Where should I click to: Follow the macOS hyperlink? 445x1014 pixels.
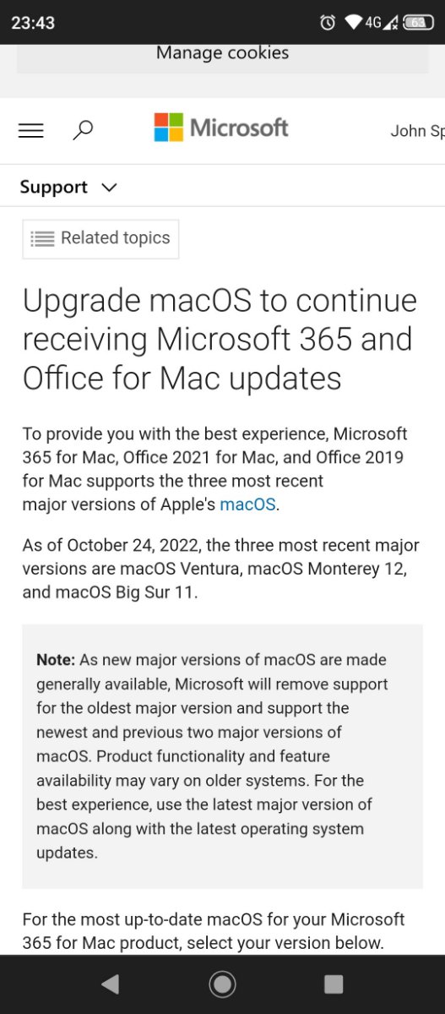pos(247,505)
